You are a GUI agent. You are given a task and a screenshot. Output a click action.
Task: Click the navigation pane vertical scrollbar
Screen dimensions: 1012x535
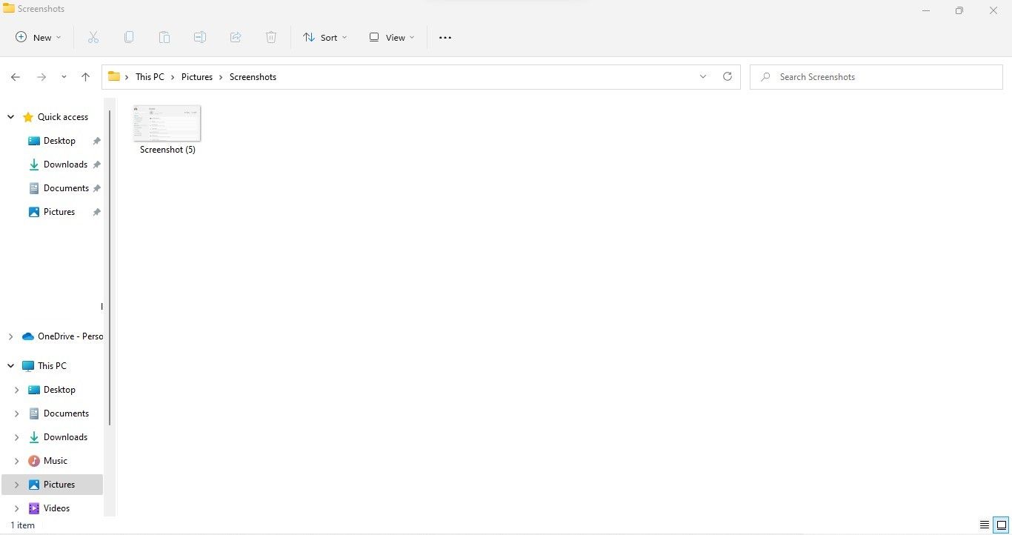[110, 267]
